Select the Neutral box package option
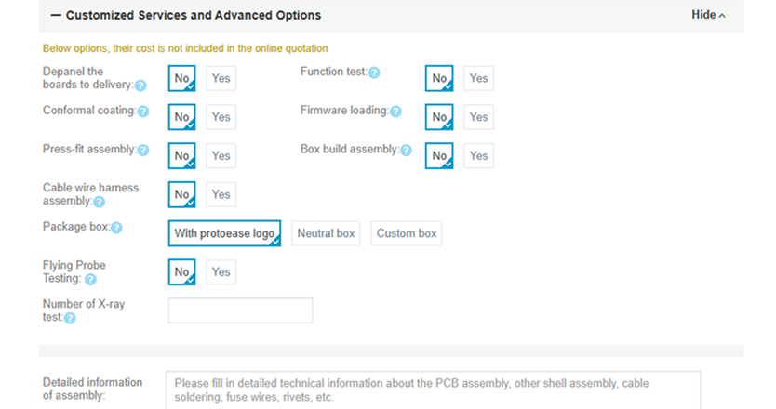The height and width of the screenshot is (409, 776). pyautogui.click(x=326, y=234)
